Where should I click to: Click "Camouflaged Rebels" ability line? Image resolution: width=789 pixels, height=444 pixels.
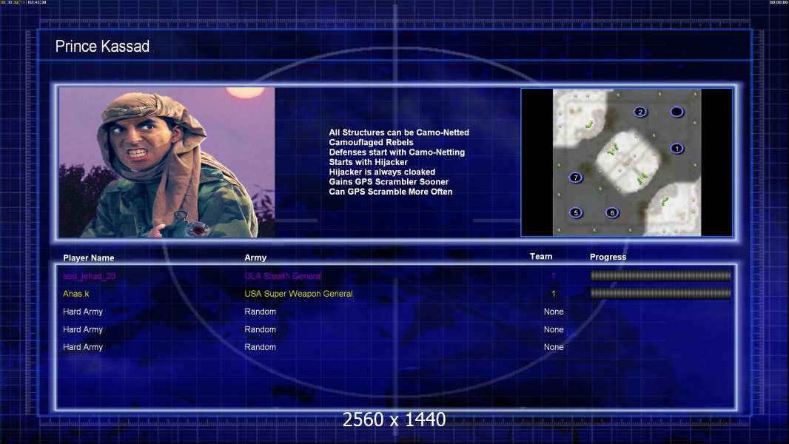click(x=372, y=142)
